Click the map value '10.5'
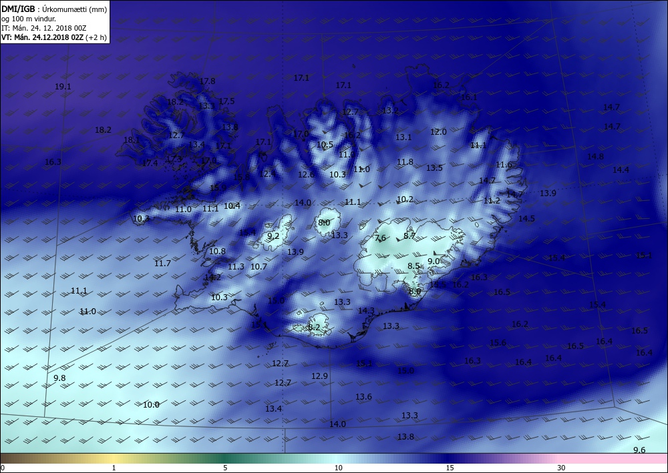 click(325, 145)
